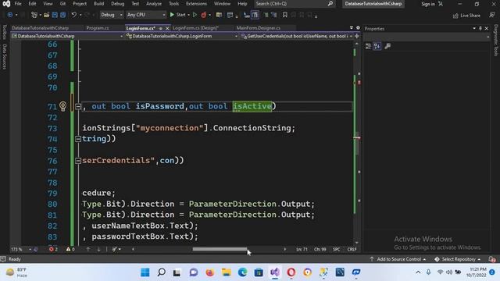This screenshot has height=281, width=500.
Task: Go to previous issue up arrow
Action: [x=88, y=249]
